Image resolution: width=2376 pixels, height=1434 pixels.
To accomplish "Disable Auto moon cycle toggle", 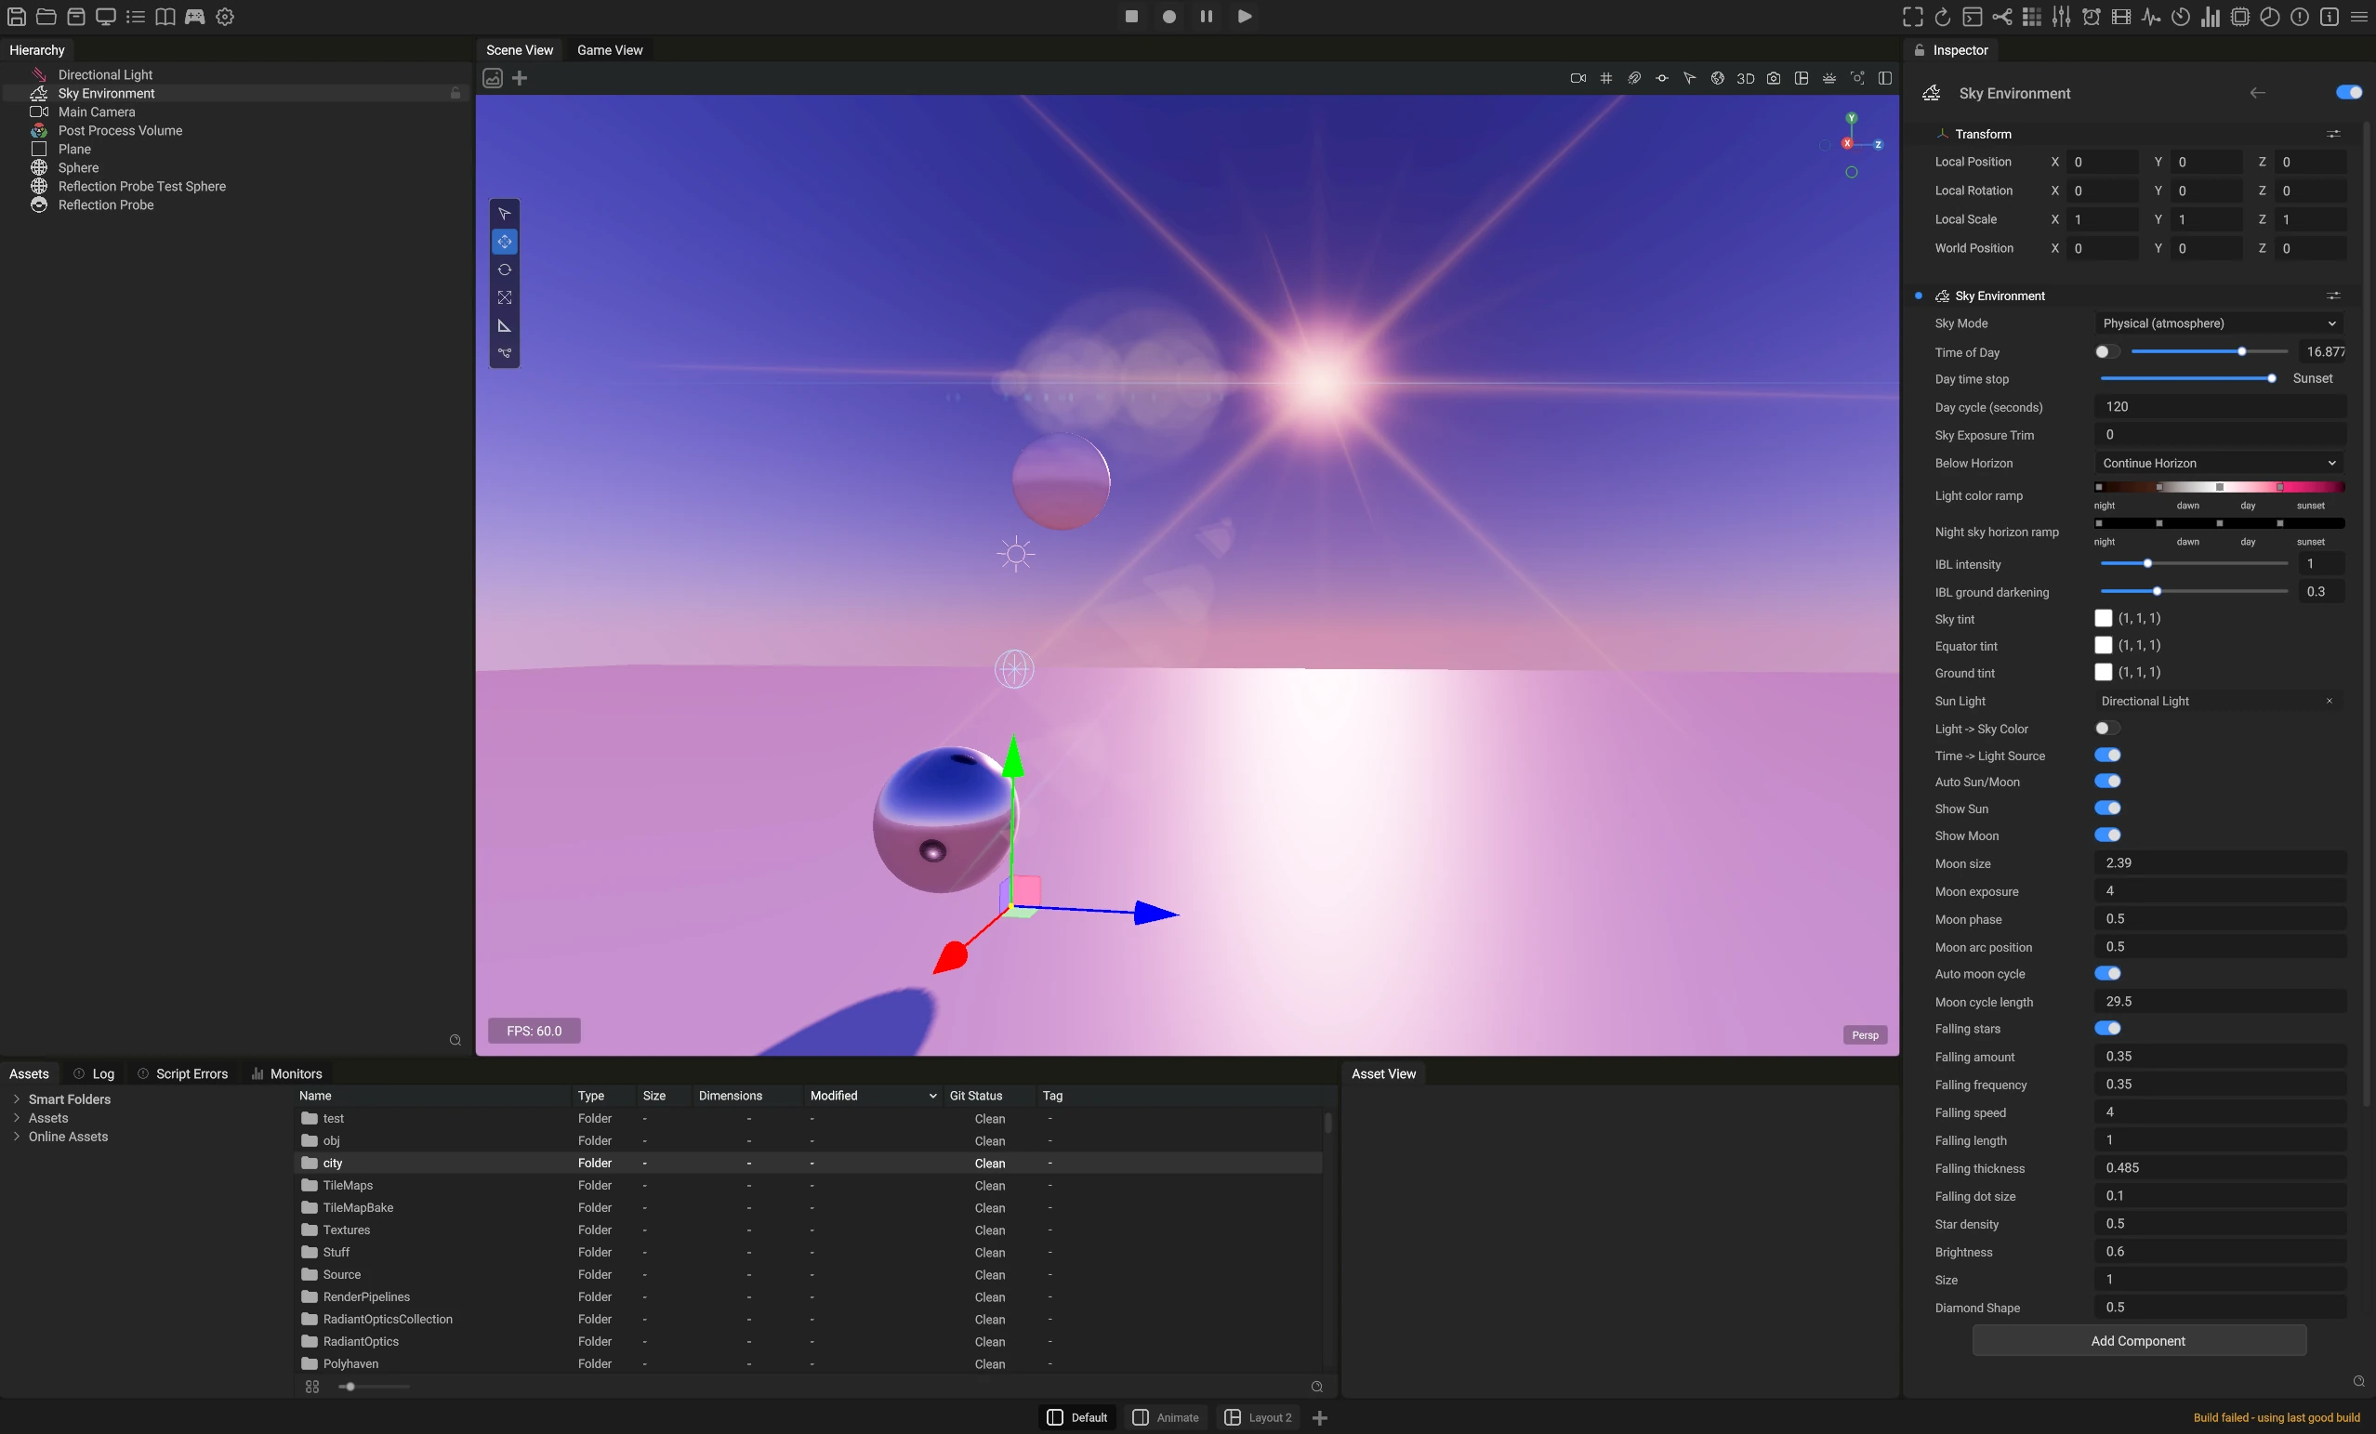I will coord(2108,973).
